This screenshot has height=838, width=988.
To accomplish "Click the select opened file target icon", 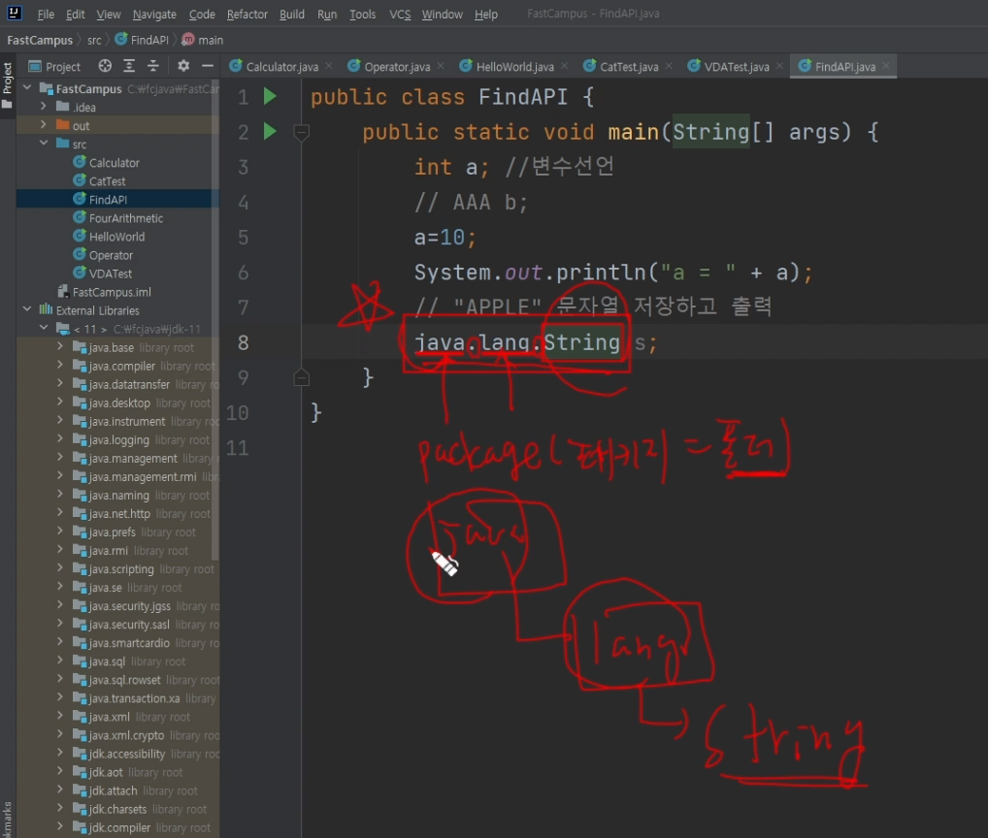I will 105,66.
